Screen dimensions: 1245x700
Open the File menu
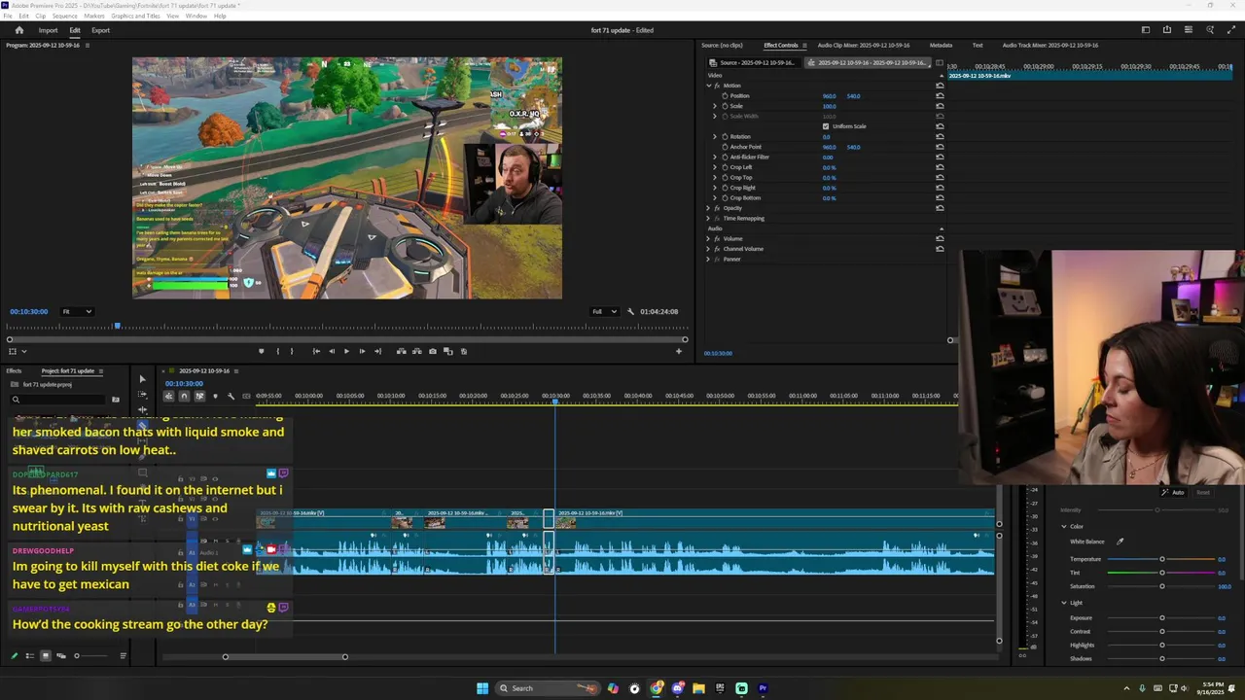(x=9, y=16)
